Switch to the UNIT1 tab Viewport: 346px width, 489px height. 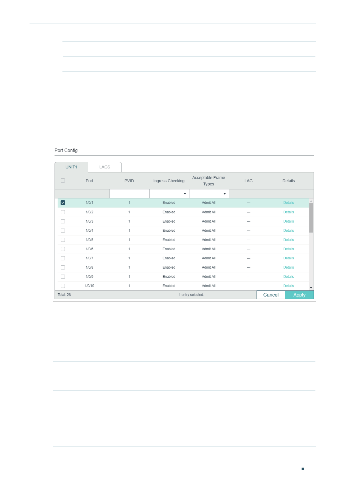click(71, 167)
